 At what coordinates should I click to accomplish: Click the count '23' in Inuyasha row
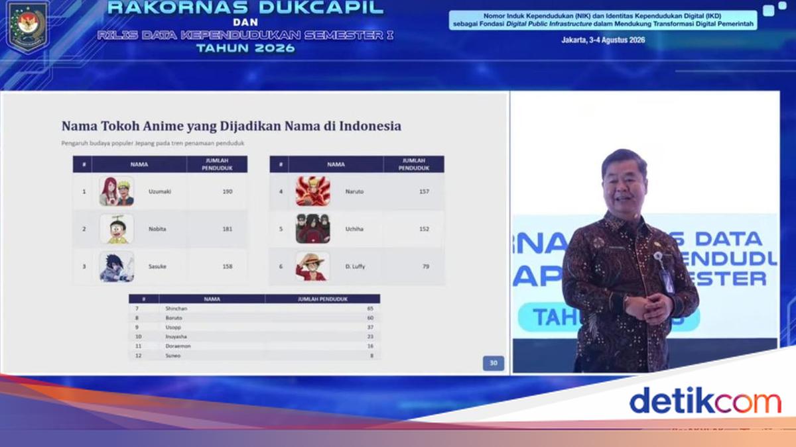point(370,336)
